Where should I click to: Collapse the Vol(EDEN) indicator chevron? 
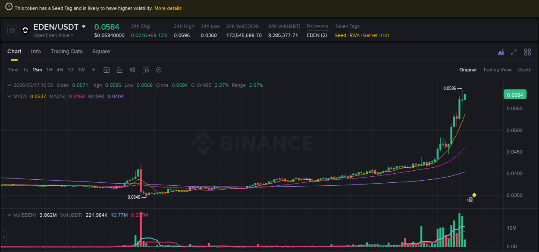pyautogui.click(x=9, y=215)
